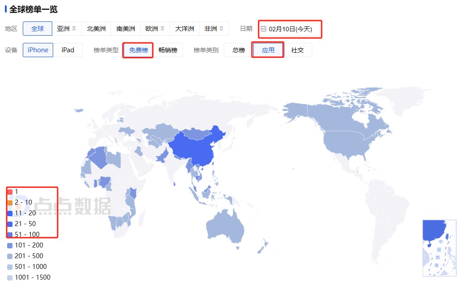Image resolution: width=461 pixels, height=285 pixels.
Task: Select the 免费榜 chart type
Action: (x=138, y=50)
